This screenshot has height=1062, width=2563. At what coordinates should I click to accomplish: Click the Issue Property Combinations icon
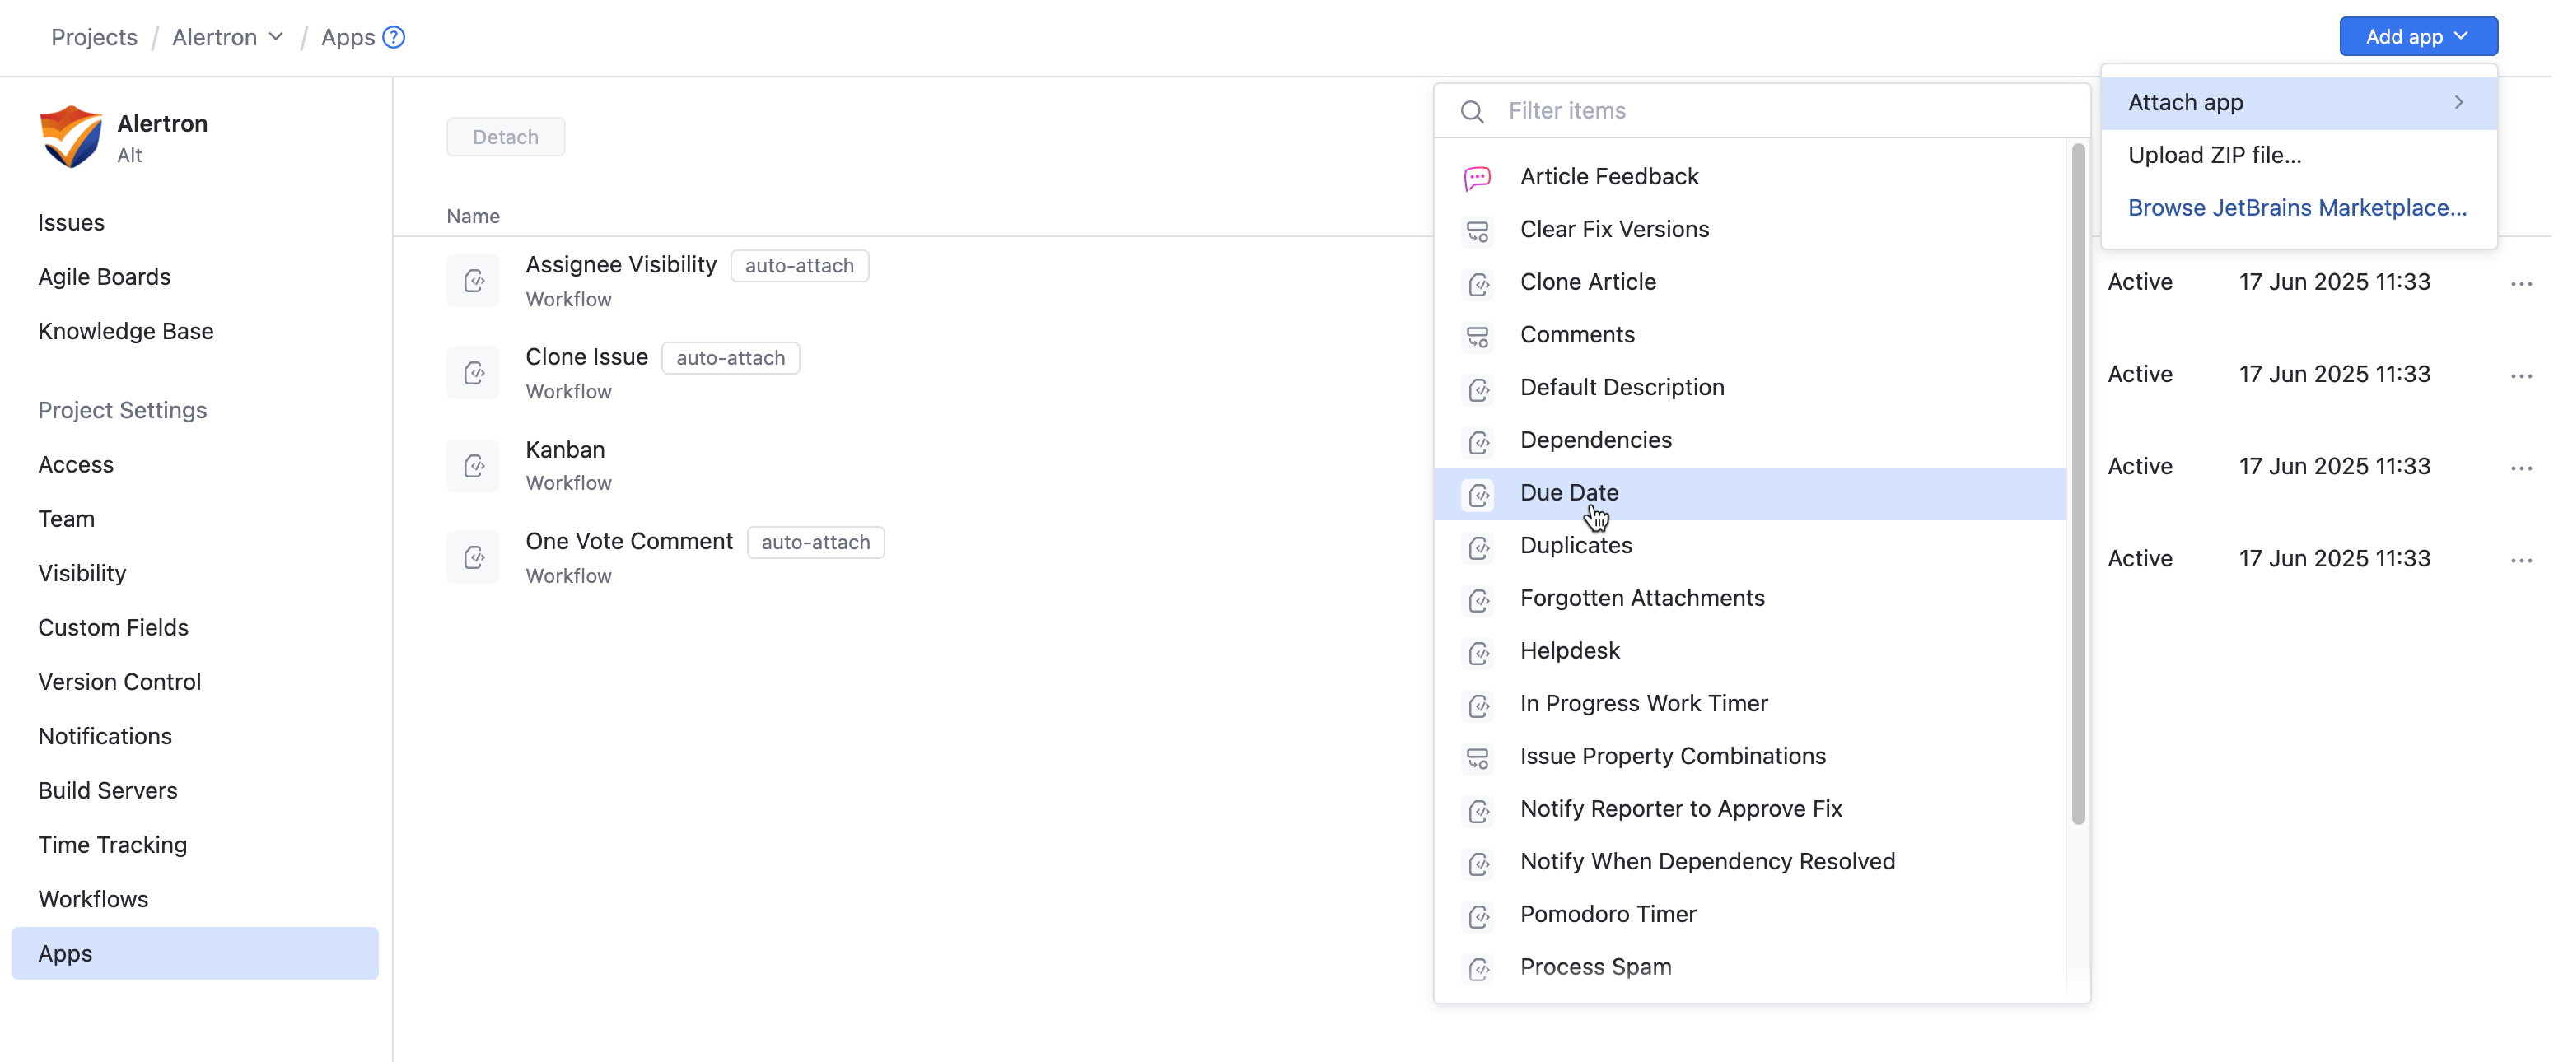tap(1478, 757)
